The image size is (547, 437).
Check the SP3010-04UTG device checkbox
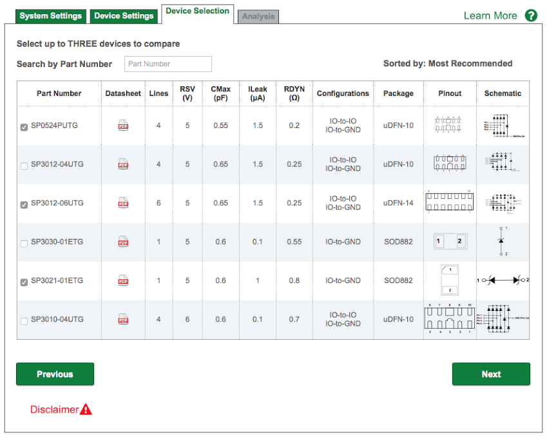tap(24, 321)
